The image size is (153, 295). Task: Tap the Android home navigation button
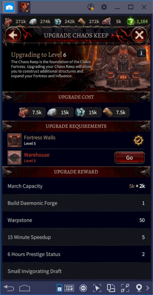point(25,288)
